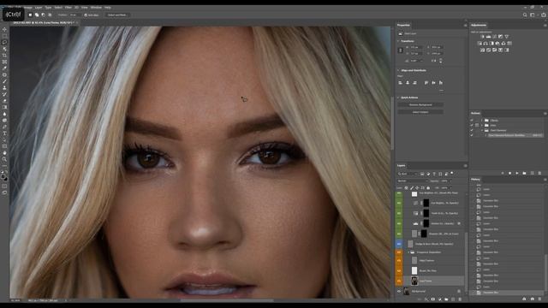
Task: Click the foreground color swatch
Action: [3, 177]
